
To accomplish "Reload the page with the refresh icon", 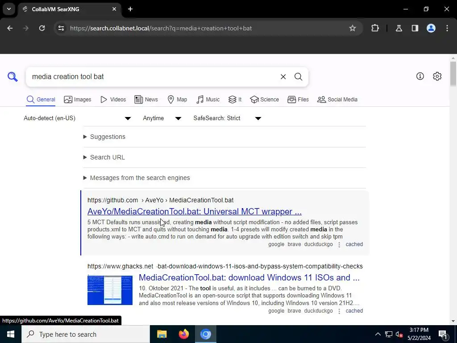I will pos(42,28).
